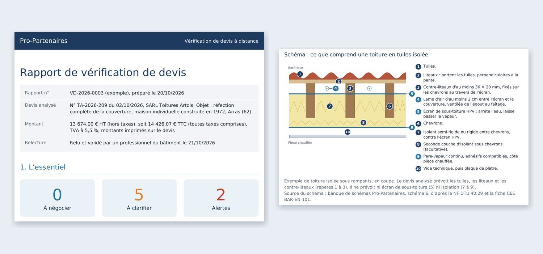543x254 pixels.
Task: Click the "1. L'essentiel" section heading
Action: pos(43,167)
